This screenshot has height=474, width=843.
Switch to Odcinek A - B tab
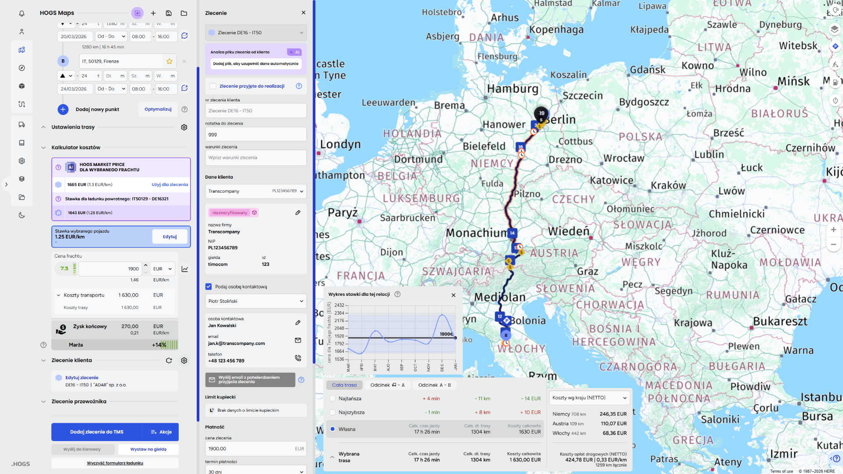pos(434,385)
